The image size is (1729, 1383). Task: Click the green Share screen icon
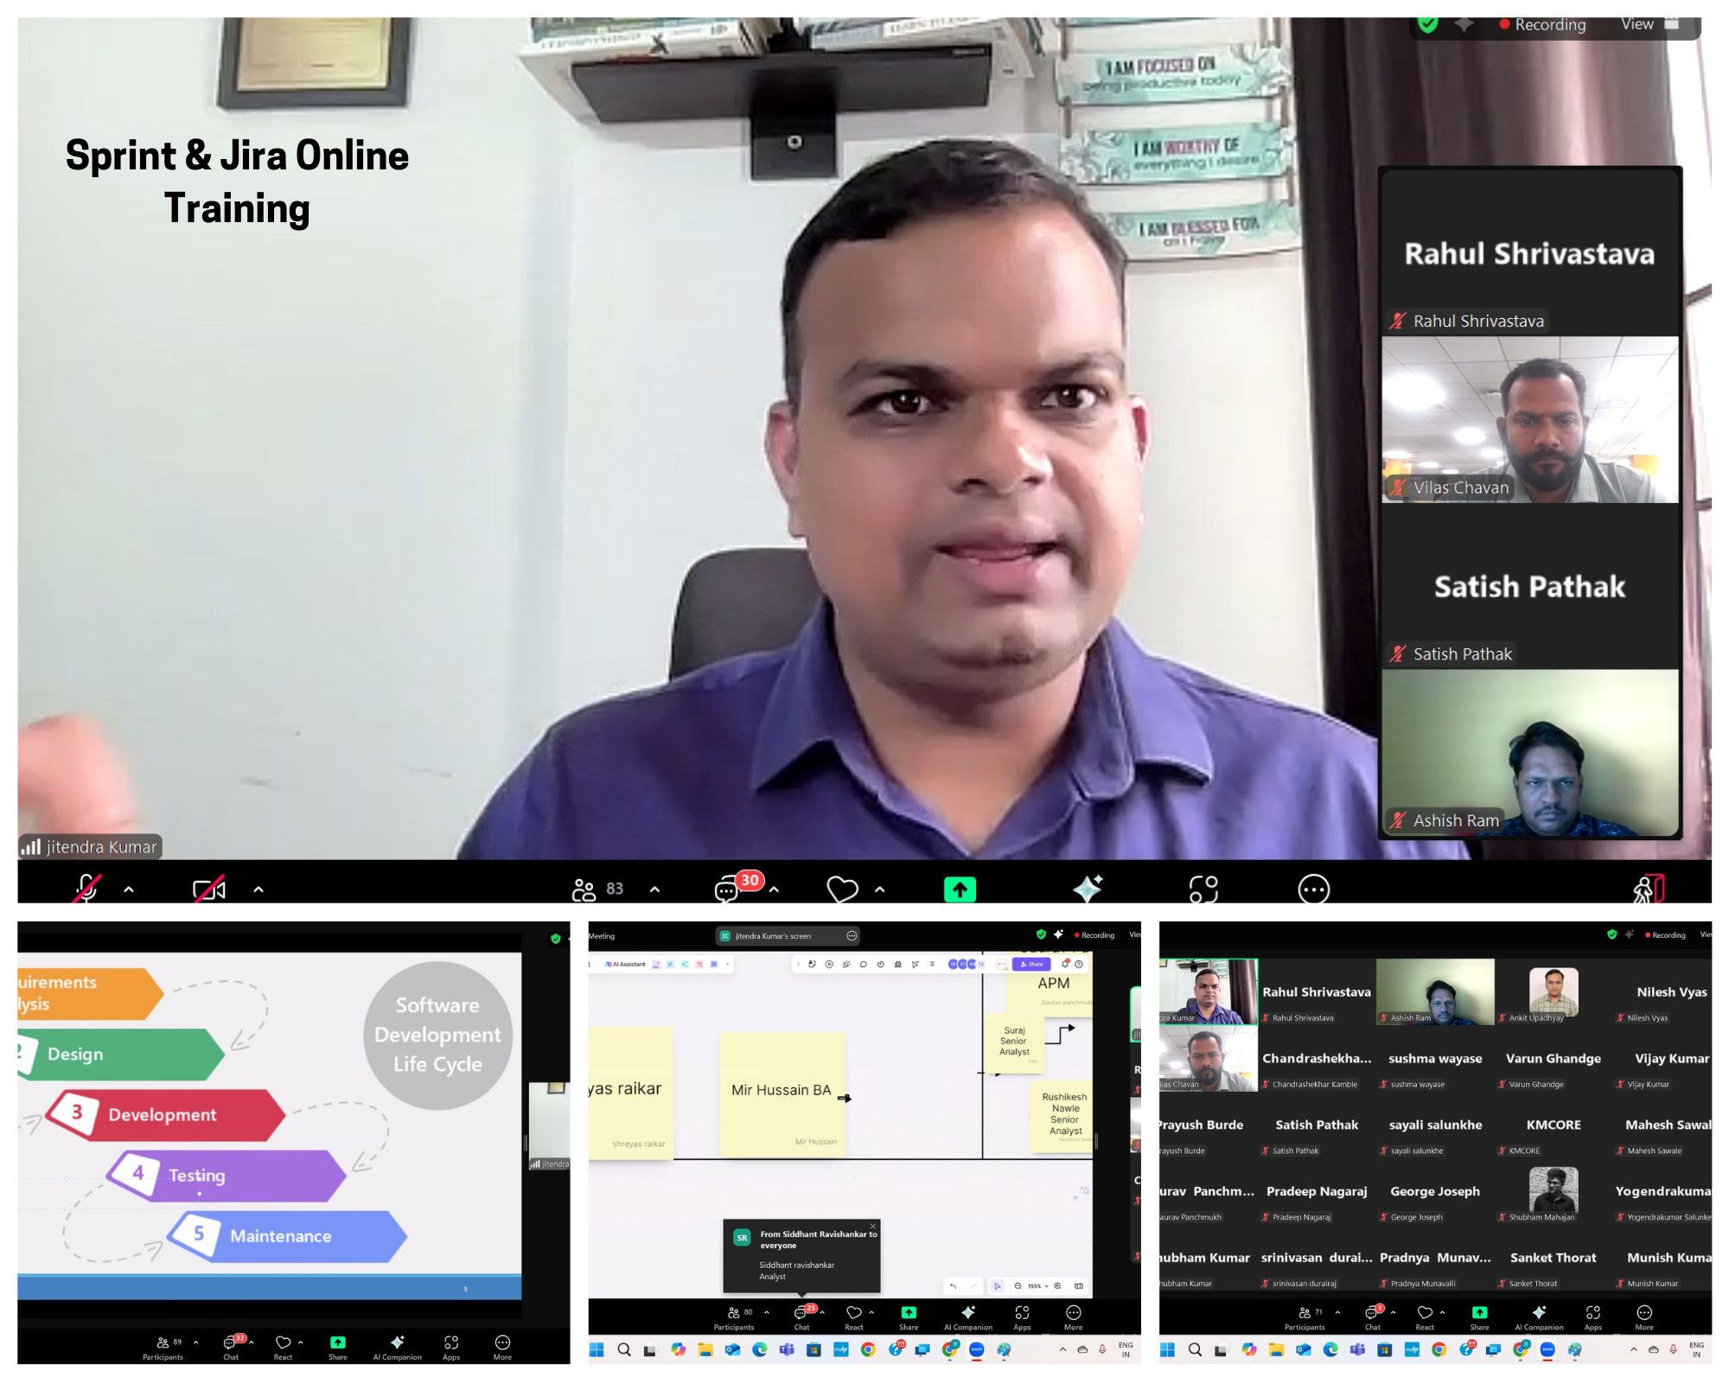pos(960,889)
